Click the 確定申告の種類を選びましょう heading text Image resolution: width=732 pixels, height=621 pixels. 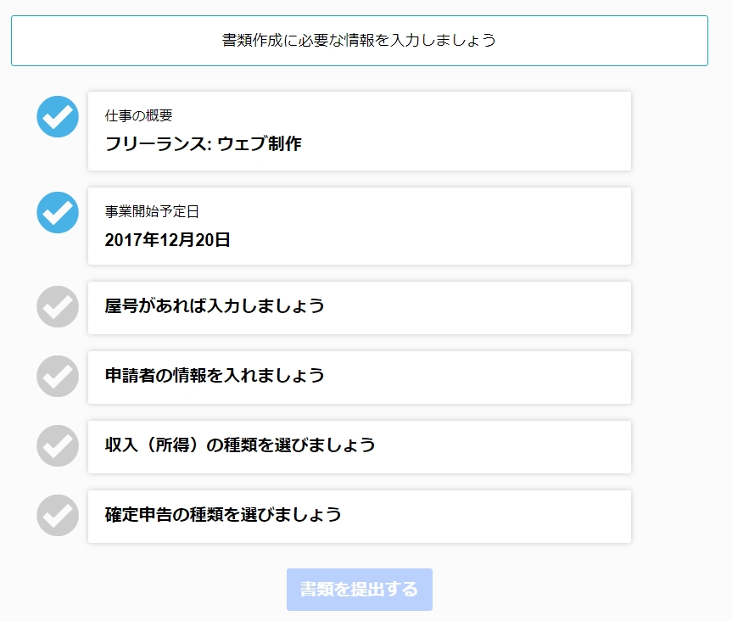click(223, 515)
